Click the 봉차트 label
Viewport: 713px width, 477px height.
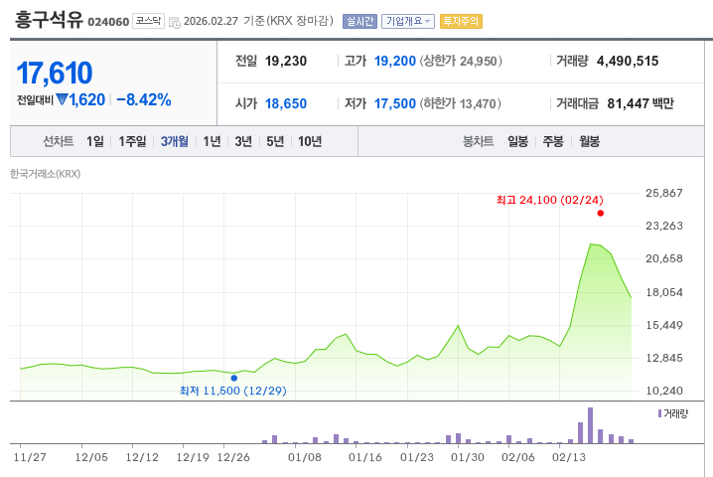pyautogui.click(x=478, y=141)
